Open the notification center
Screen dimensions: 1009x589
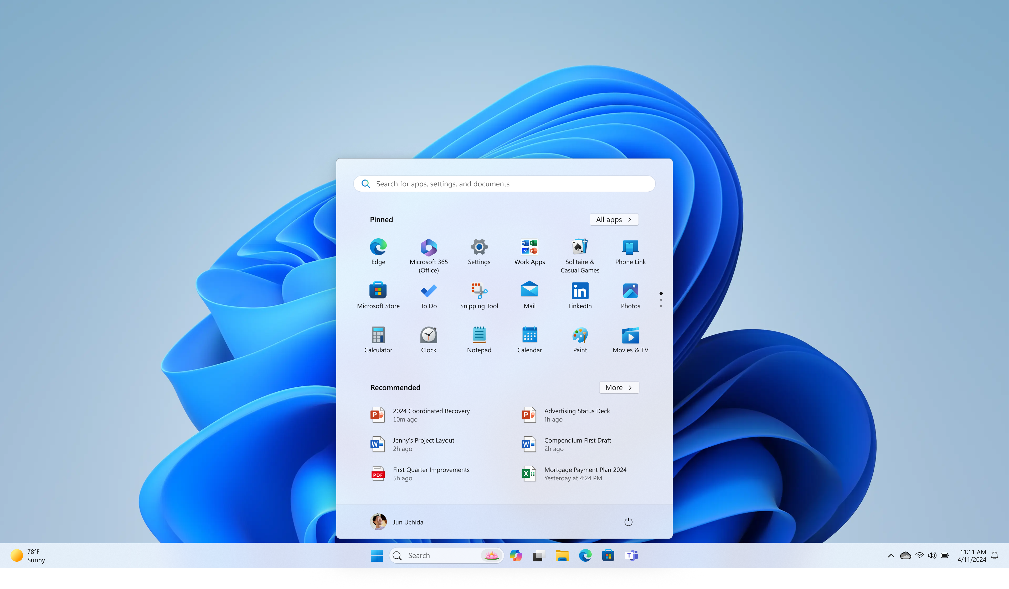click(x=995, y=555)
